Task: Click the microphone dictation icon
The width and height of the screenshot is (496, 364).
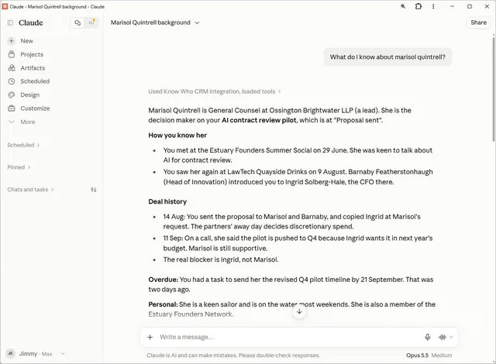Action: tap(427, 337)
